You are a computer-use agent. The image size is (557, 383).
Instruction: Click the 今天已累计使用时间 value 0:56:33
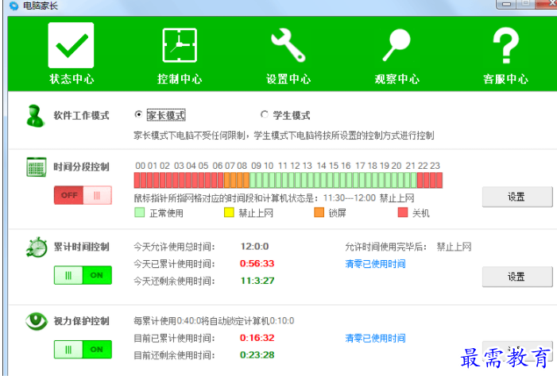pyautogui.click(x=257, y=263)
